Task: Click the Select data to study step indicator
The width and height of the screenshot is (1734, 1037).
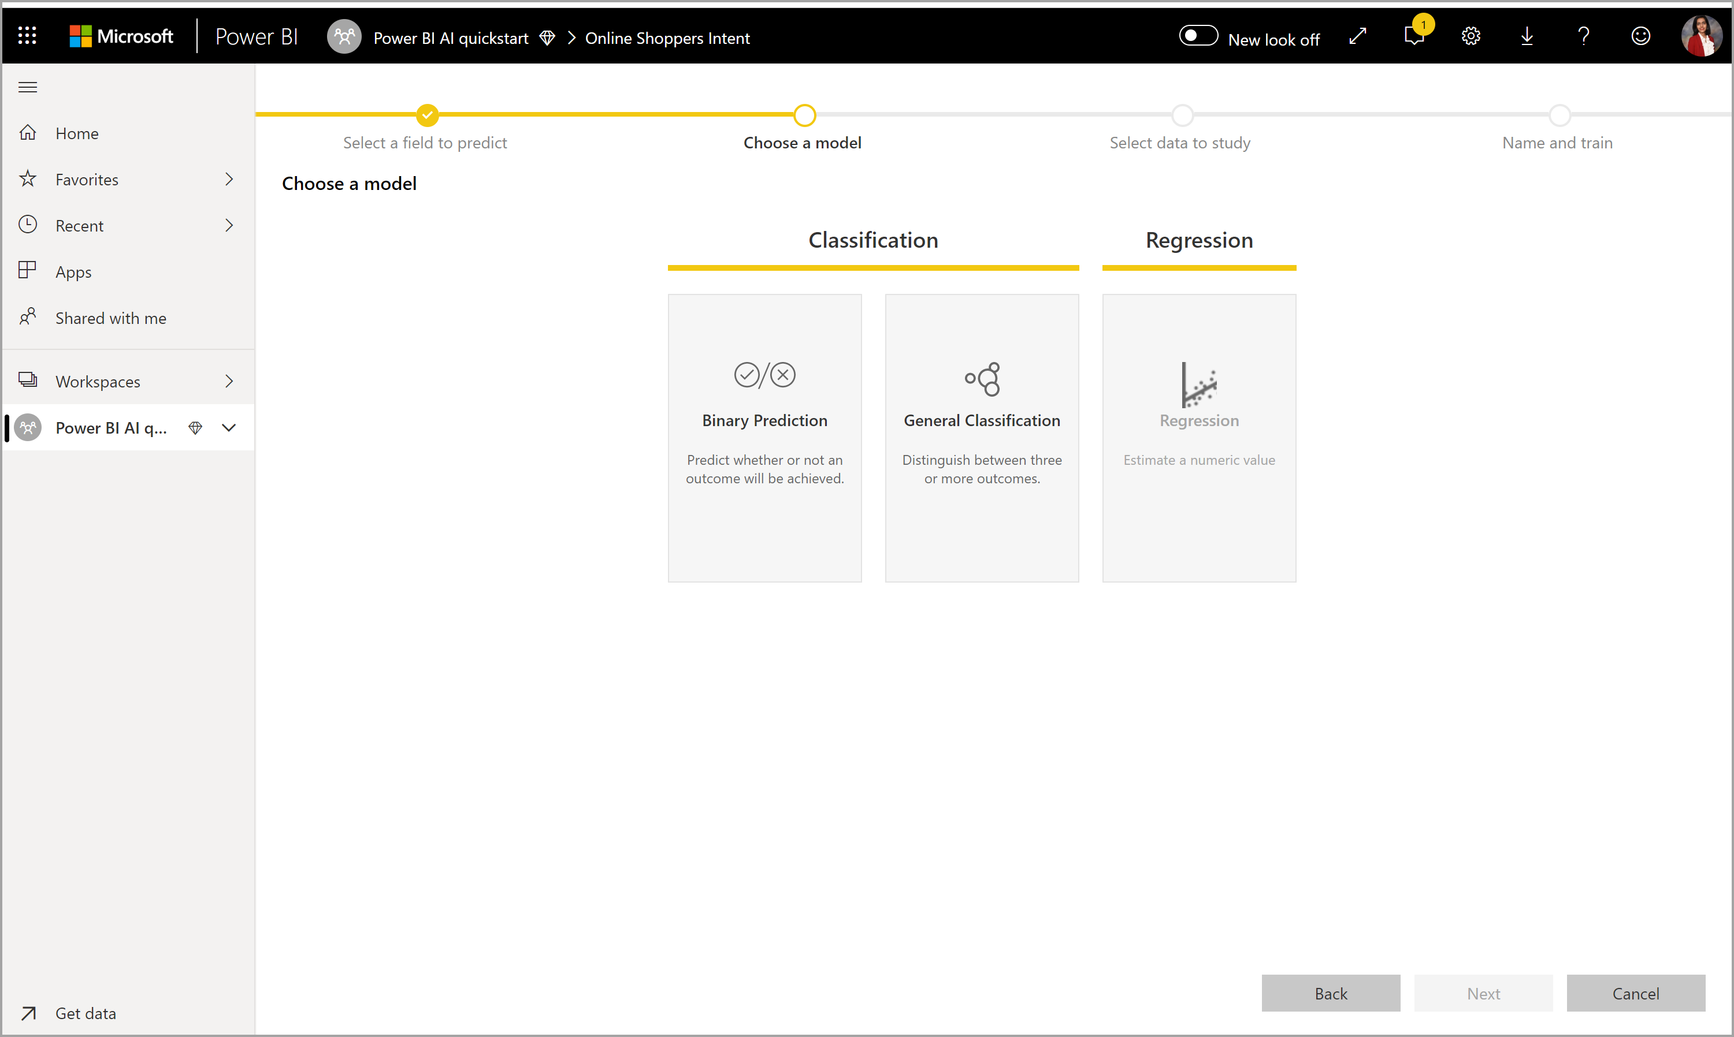Action: point(1178,115)
